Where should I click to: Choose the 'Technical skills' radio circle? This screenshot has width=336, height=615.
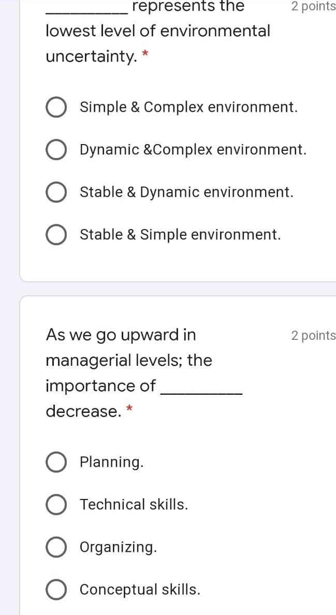[x=55, y=505]
